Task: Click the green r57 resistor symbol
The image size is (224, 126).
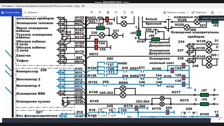Action: [204, 95]
